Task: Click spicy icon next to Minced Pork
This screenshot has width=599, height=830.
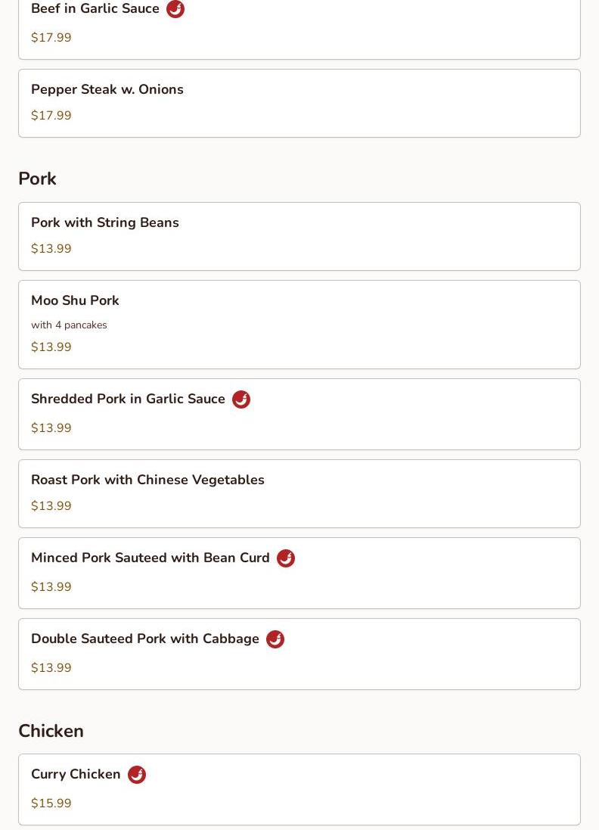Action: click(286, 558)
